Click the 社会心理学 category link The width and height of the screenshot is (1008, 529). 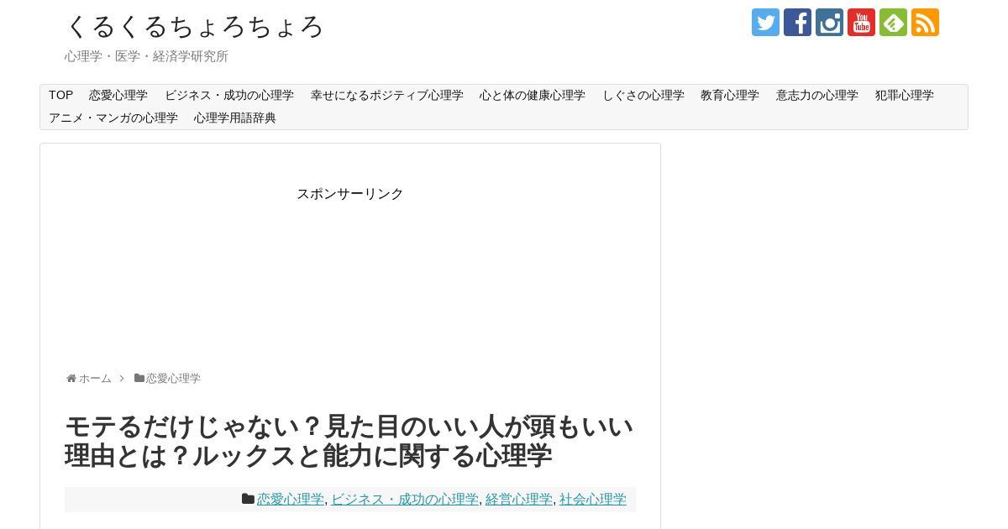pos(593,500)
